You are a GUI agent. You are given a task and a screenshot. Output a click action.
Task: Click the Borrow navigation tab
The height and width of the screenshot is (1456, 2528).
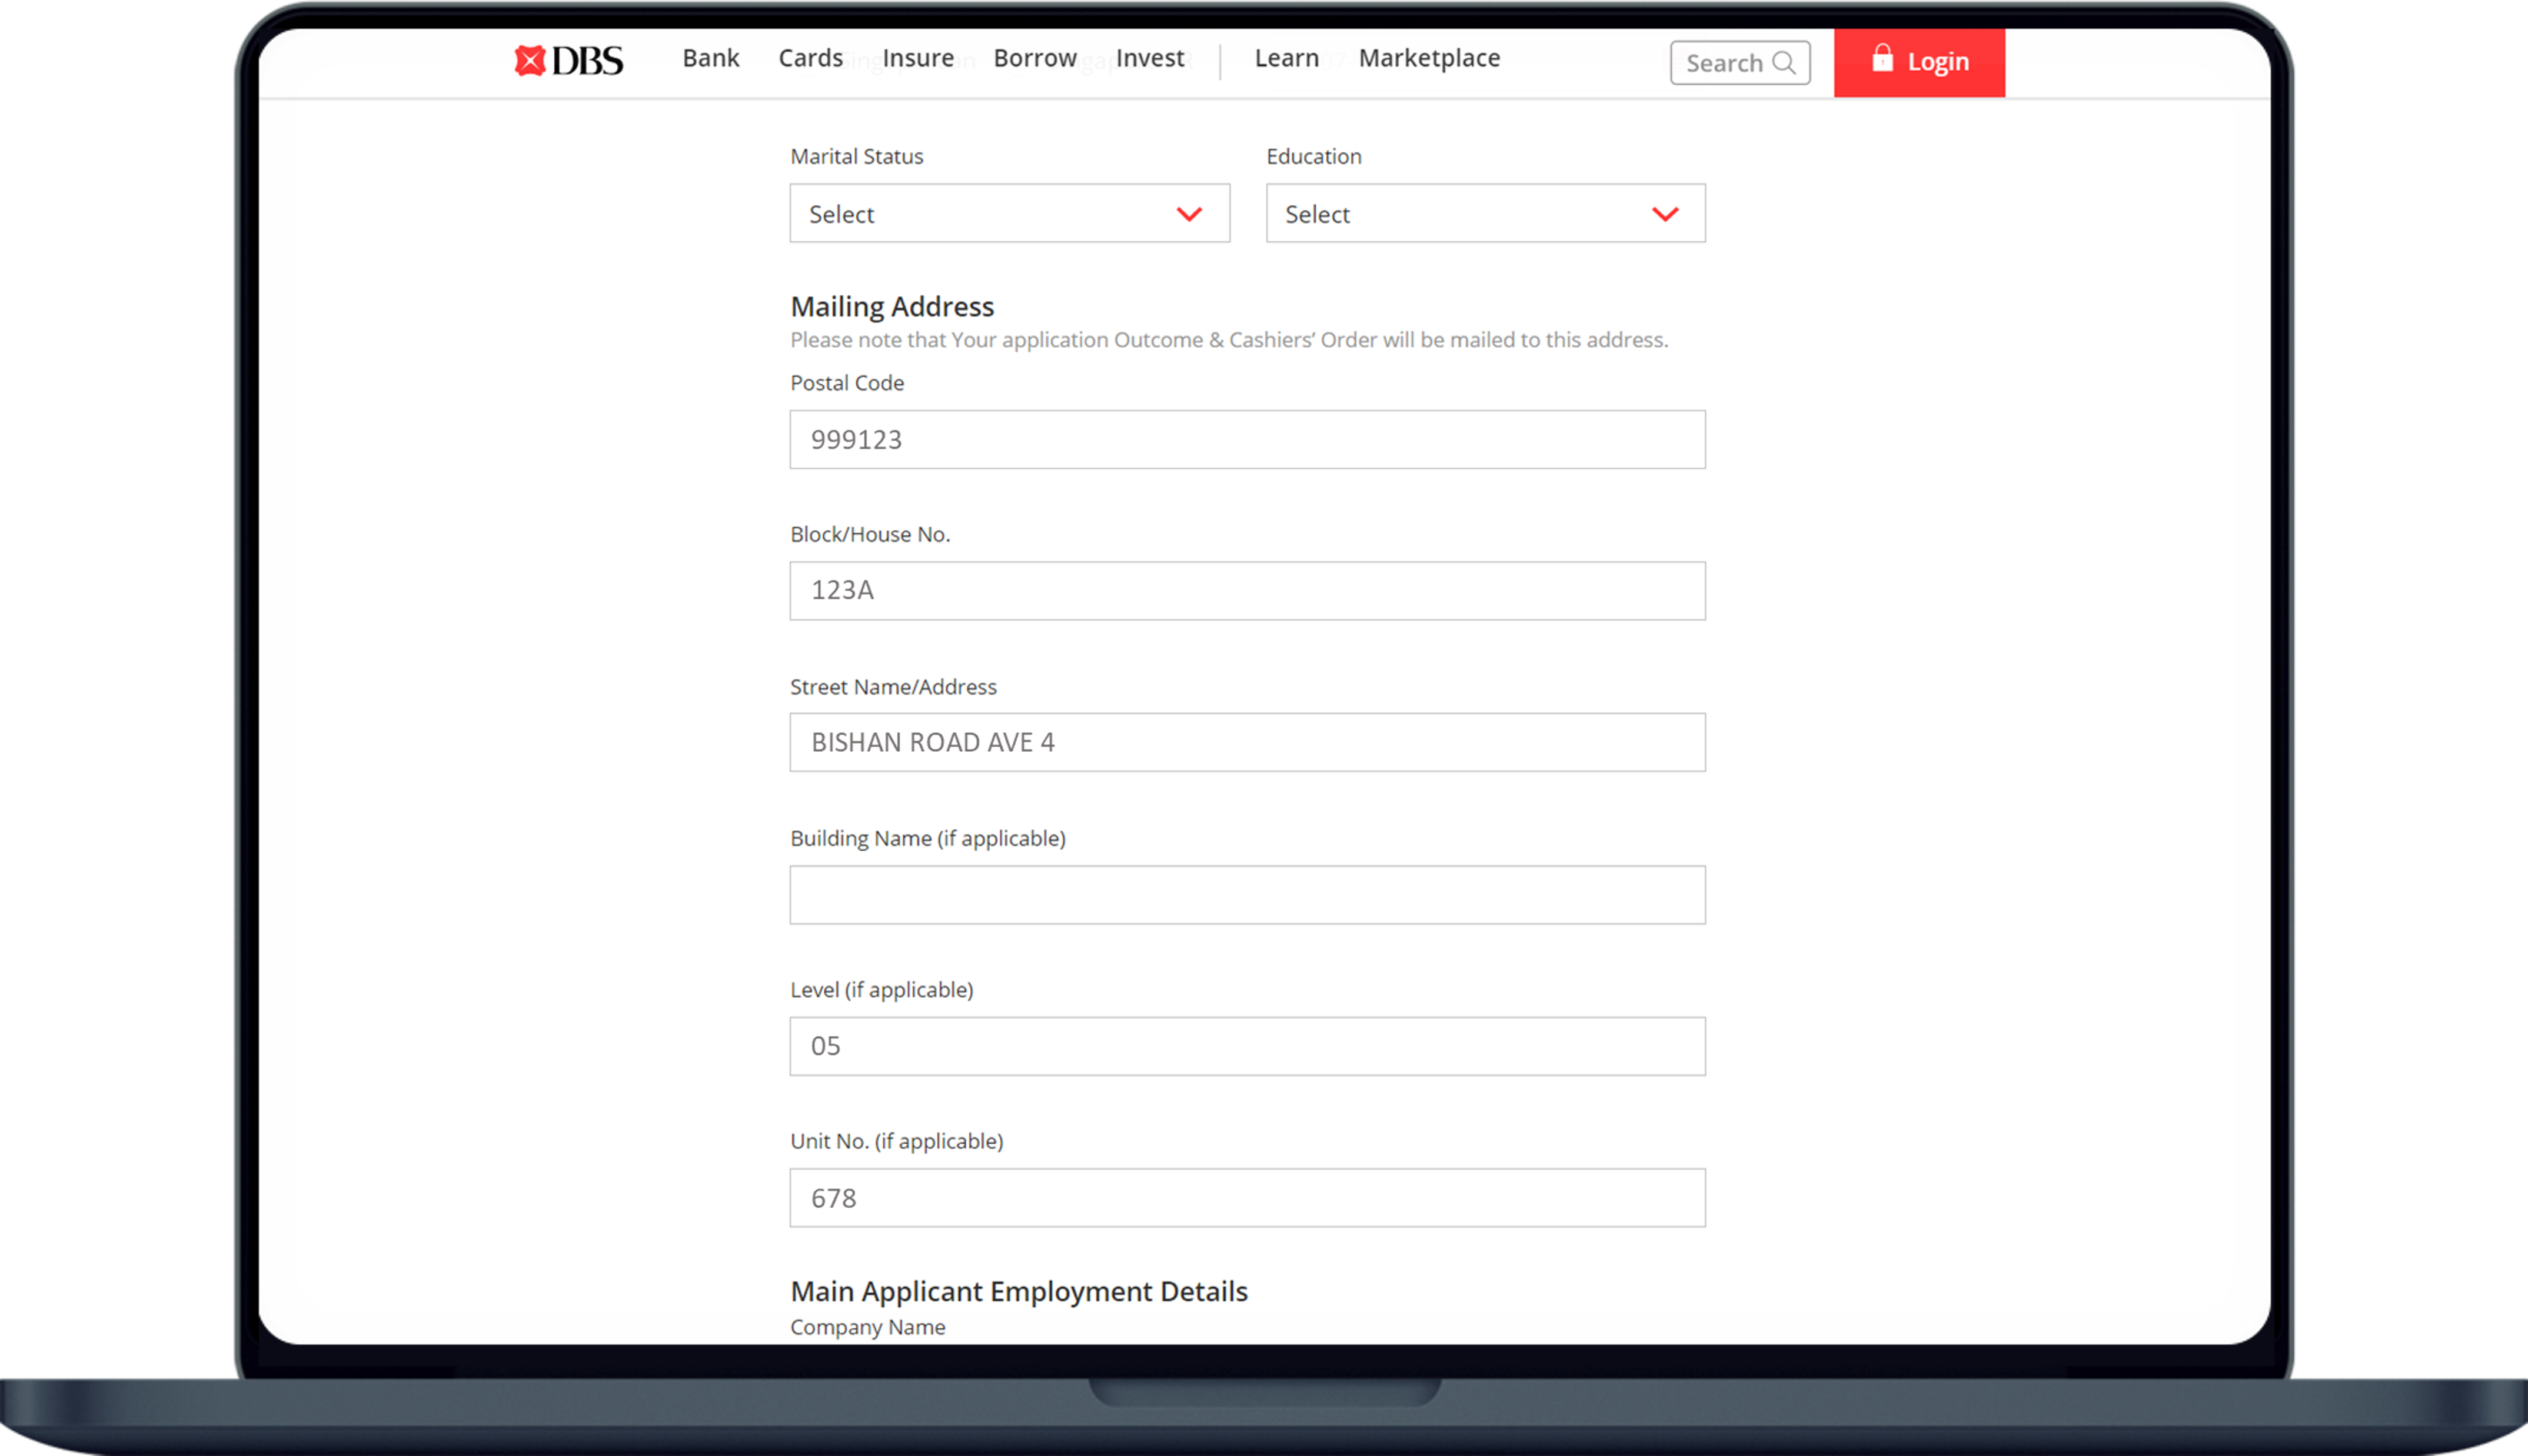pyautogui.click(x=1035, y=57)
